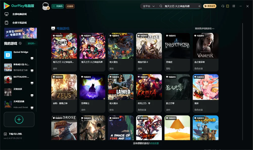Open customer service headset icon
The width and height of the screenshot is (253, 150).
pos(223,6)
